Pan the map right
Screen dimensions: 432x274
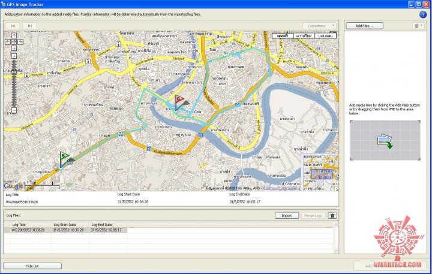[20, 42]
